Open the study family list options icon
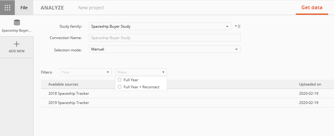Screen dimensions: 334x136 (x=238, y=26)
